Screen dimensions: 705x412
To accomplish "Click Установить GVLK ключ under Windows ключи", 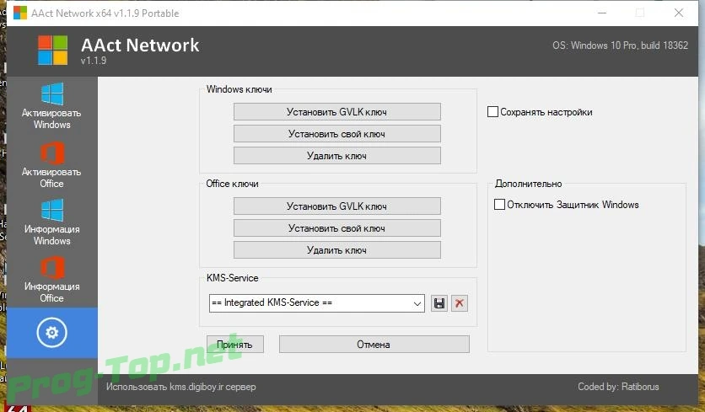I will tap(336, 112).
